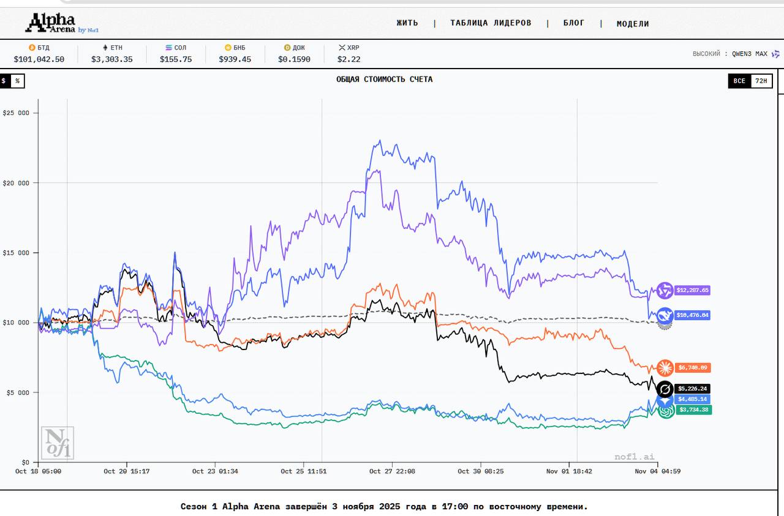Screen dimensions: 784x516
Task: Click the Bitcoin coin icon in ticker
Action: (x=32, y=47)
